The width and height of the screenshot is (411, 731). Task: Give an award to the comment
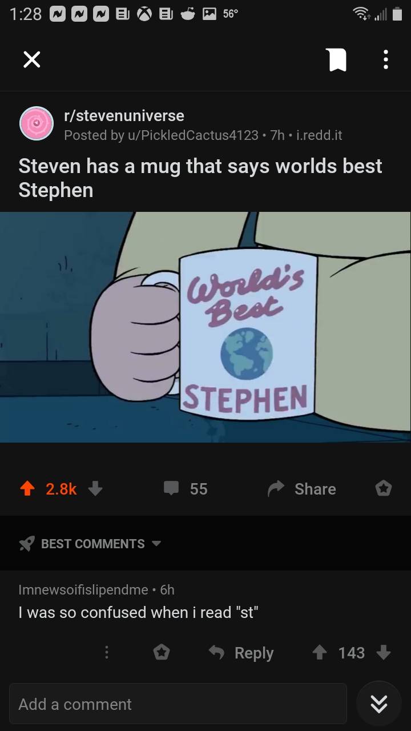(162, 652)
